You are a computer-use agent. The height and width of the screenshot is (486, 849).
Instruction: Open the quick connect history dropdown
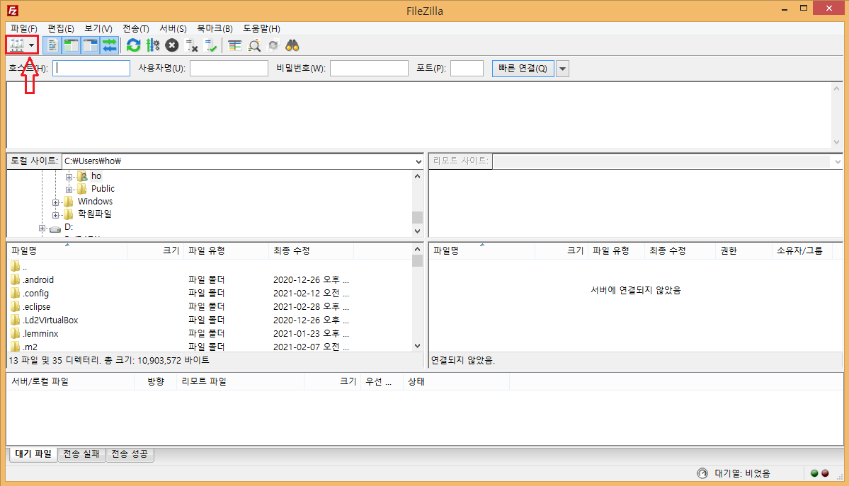tap(562, 69)
